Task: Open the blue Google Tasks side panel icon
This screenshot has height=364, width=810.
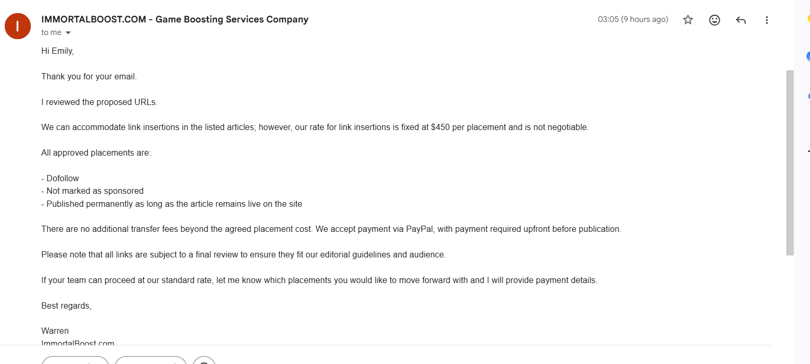Action: click(x=808, y=56)
